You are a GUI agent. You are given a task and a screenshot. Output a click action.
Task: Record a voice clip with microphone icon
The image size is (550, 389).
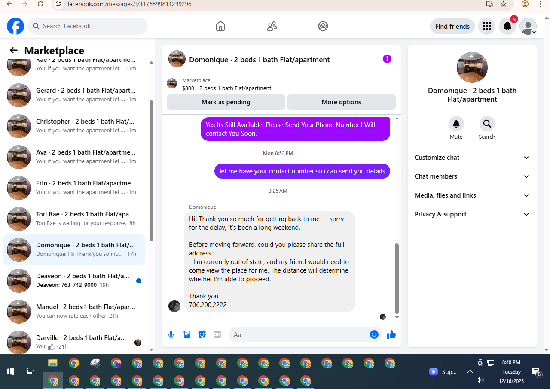pos(171,334)
